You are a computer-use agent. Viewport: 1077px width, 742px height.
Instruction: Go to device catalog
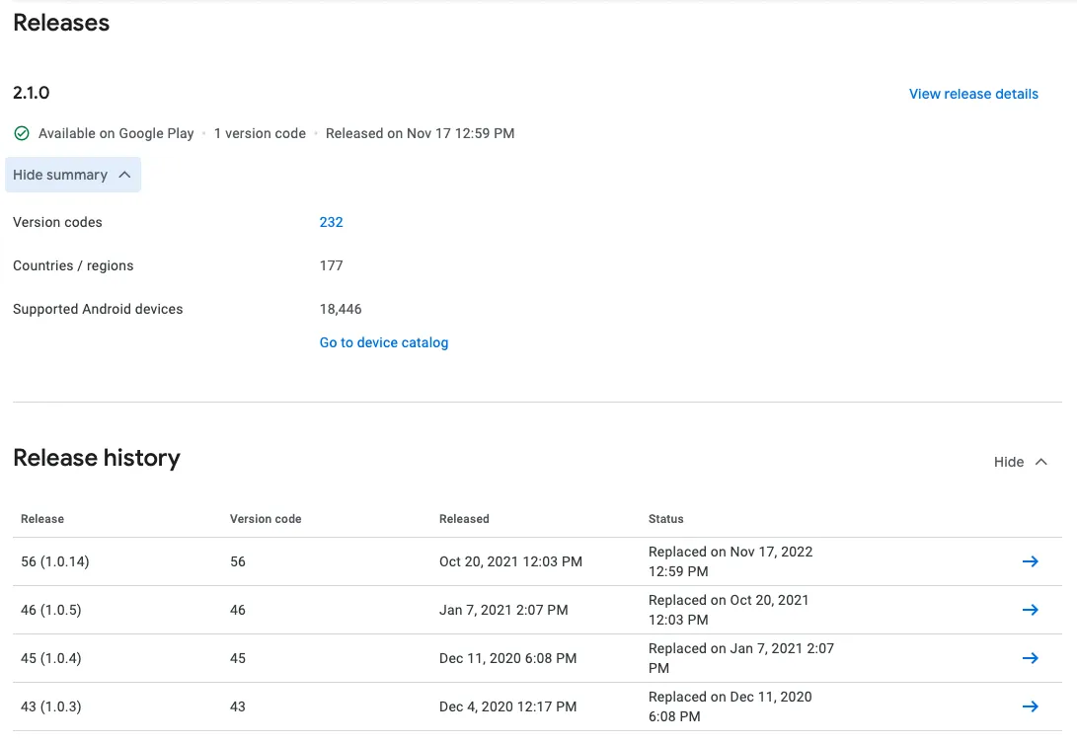coord(384,342)
